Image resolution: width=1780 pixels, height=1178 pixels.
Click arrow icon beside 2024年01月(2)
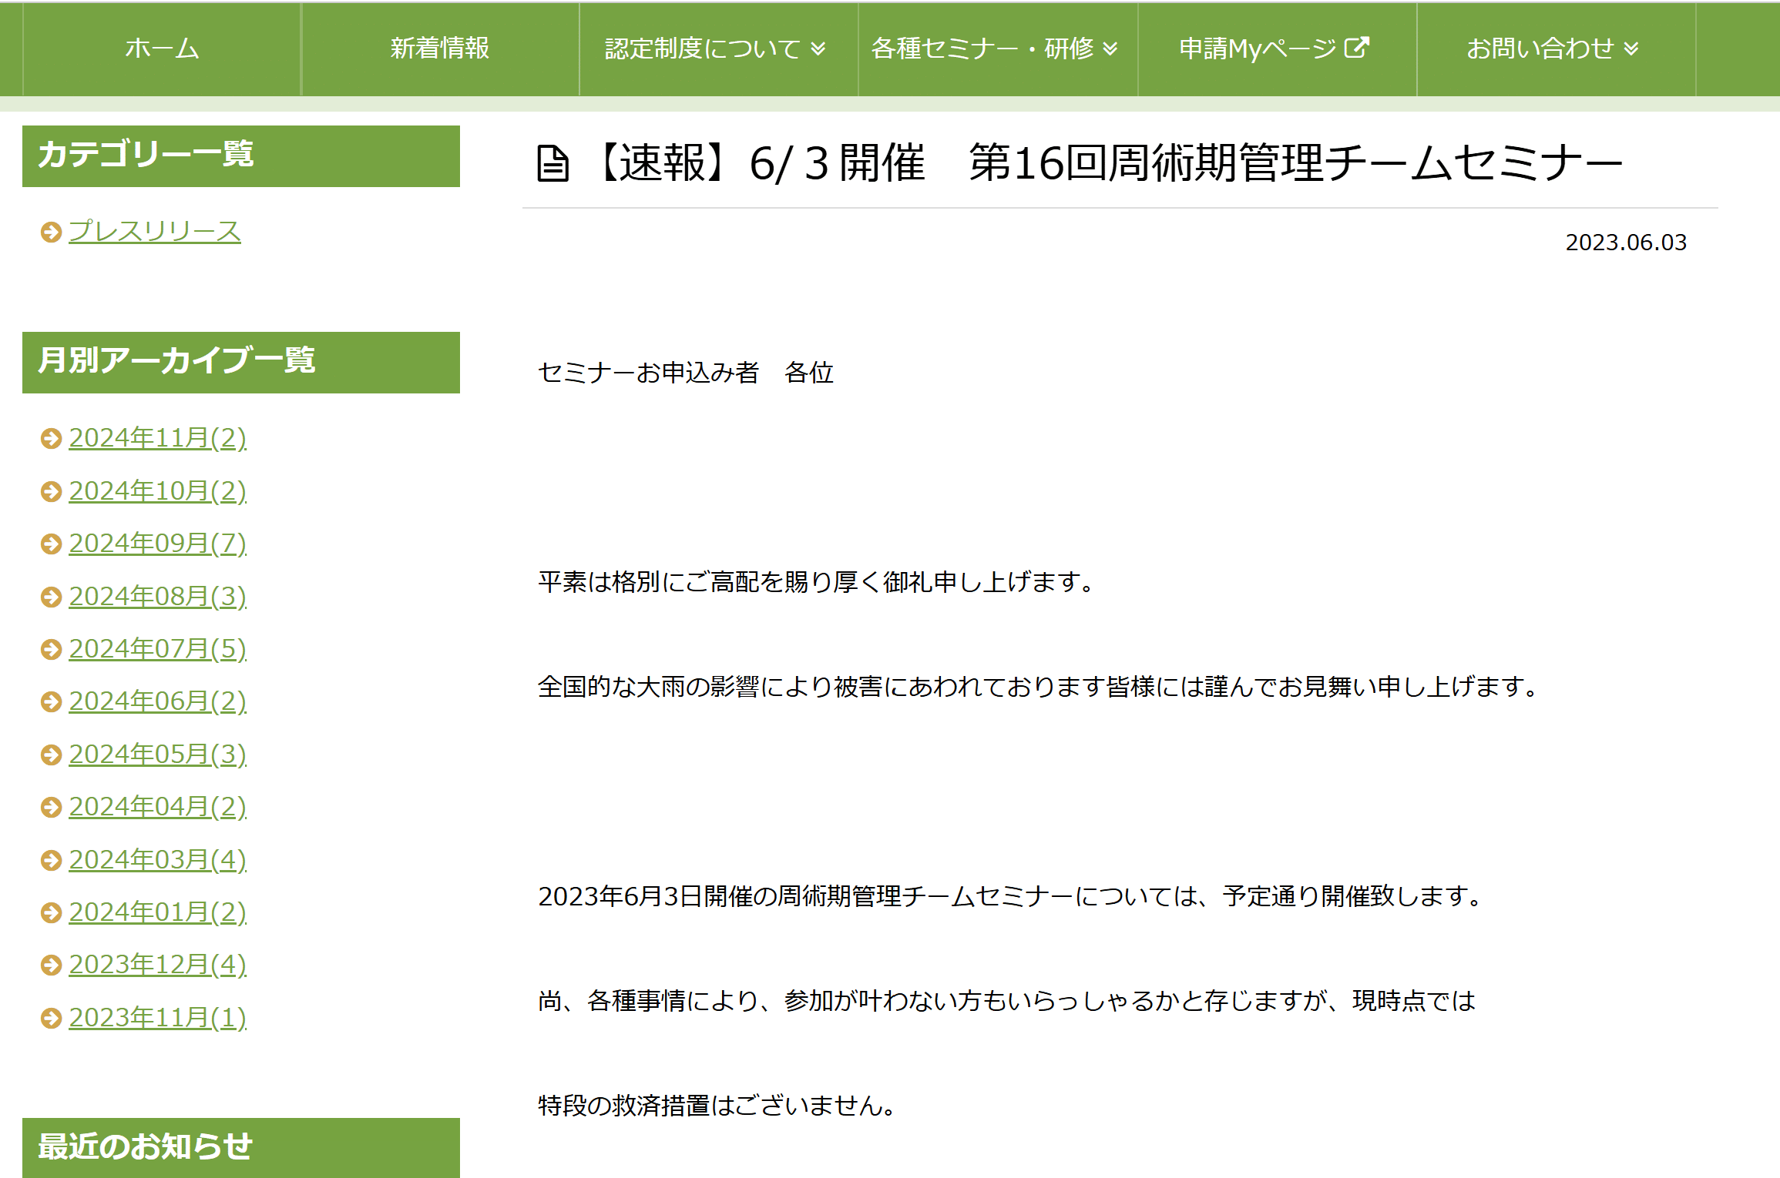51,912
